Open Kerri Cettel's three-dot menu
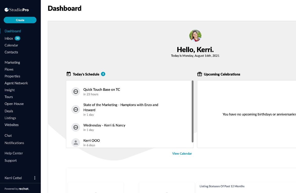 pyautogui.click(x=35, y=178)
